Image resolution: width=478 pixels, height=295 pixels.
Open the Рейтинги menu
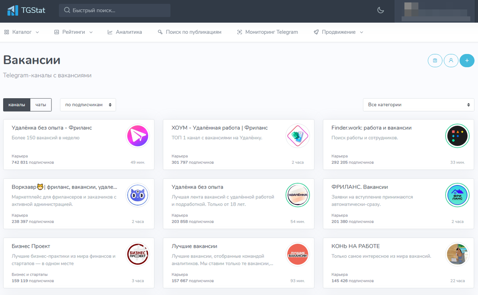[73, 32]
